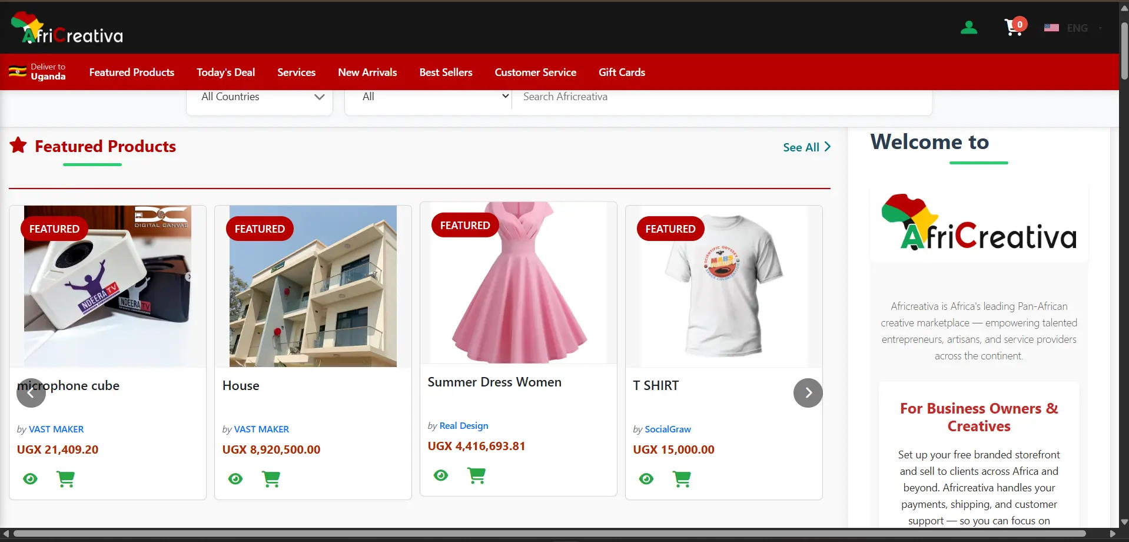Open the Best Sellers menu
1129x542 pixels.
[445, 72]
